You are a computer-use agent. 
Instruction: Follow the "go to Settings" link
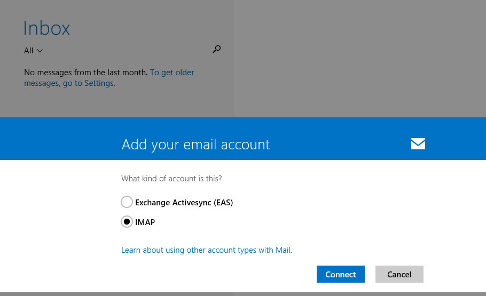[88, 83]
